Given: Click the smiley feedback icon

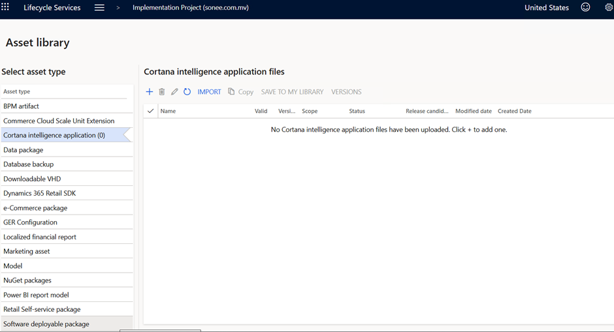Looking at the screenshot, I should [x=585, y=7].
